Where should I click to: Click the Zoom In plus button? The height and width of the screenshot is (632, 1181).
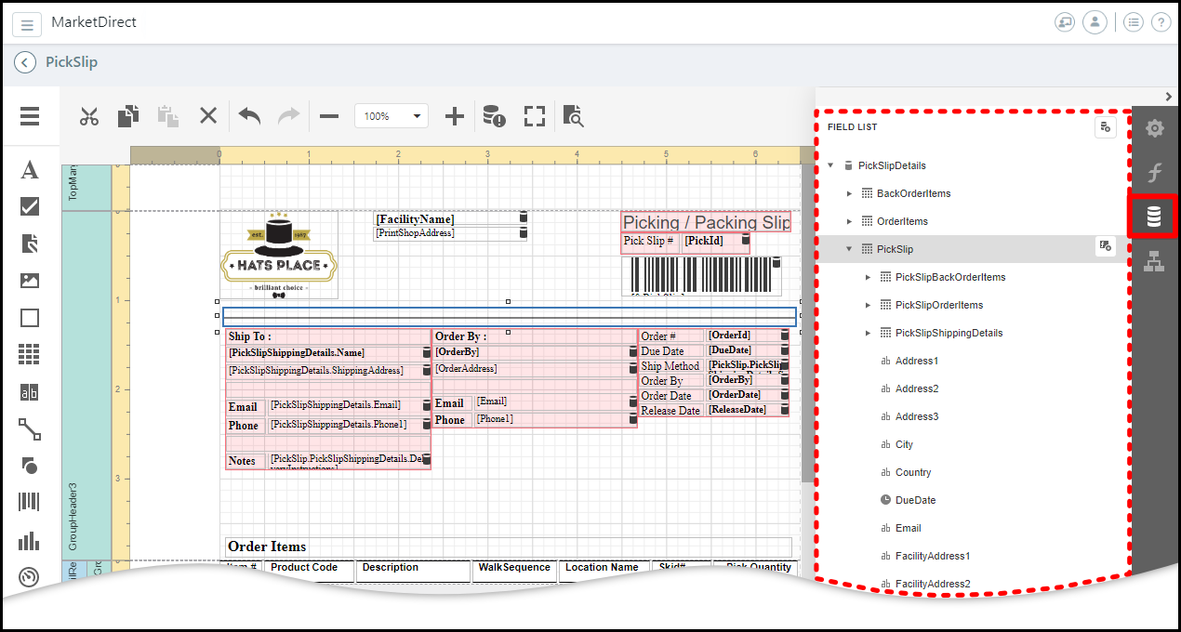(454, 116)
